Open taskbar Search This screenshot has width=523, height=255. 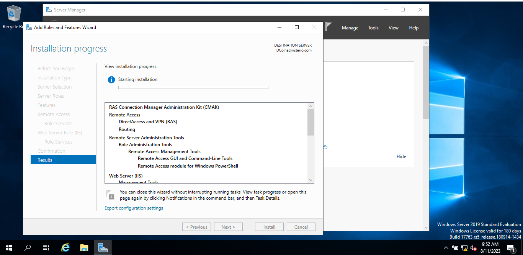(x=28, y=248)
